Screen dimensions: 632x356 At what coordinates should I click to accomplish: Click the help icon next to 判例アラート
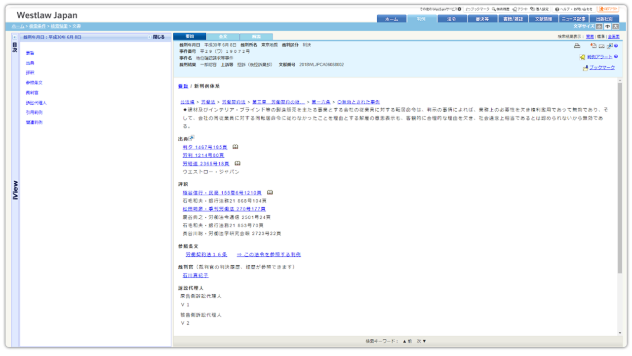point(616,57)
